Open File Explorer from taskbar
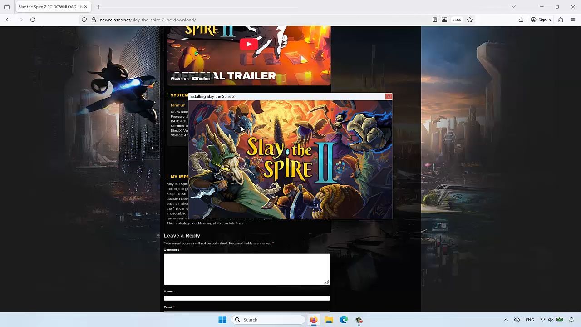 pos(329,320)
